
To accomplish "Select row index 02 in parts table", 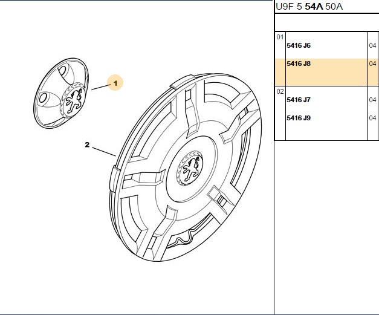I will (280, 91).
